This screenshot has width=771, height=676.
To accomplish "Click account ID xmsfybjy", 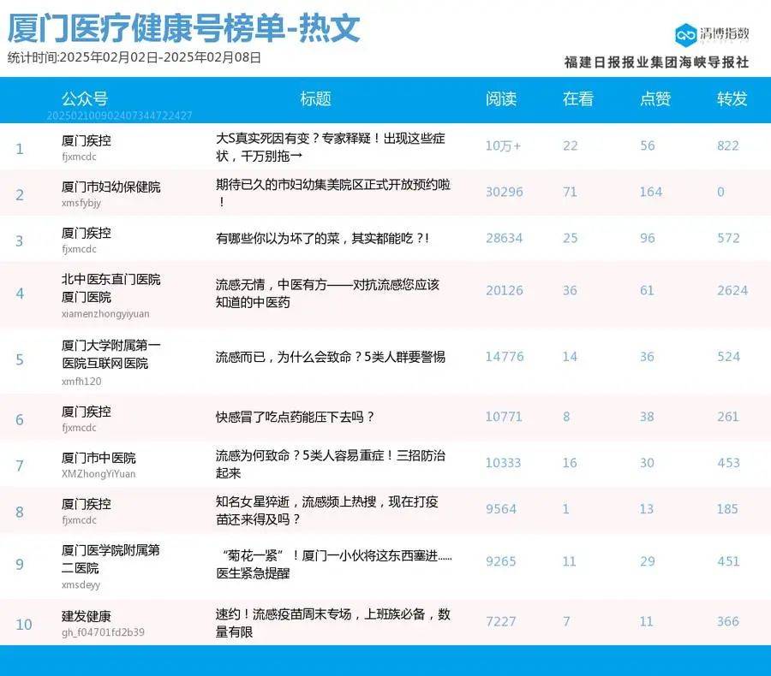I will (x=81, y=203).
